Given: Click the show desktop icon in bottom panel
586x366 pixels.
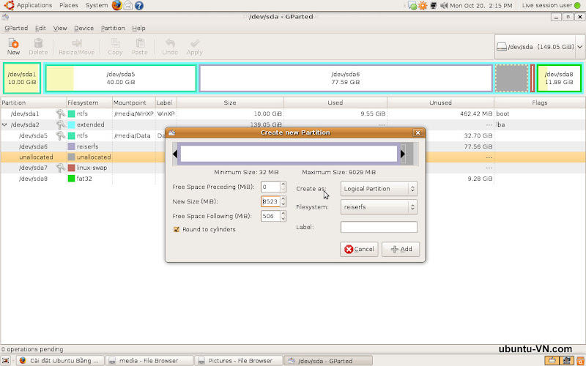Looking at the screenshot, I should [6, 361].
